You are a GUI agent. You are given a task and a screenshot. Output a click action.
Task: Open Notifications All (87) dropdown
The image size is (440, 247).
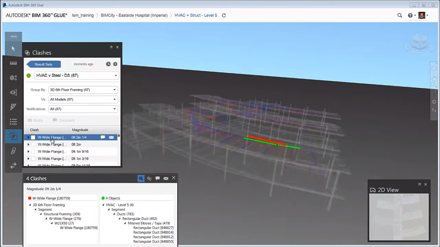pos(83,109)
